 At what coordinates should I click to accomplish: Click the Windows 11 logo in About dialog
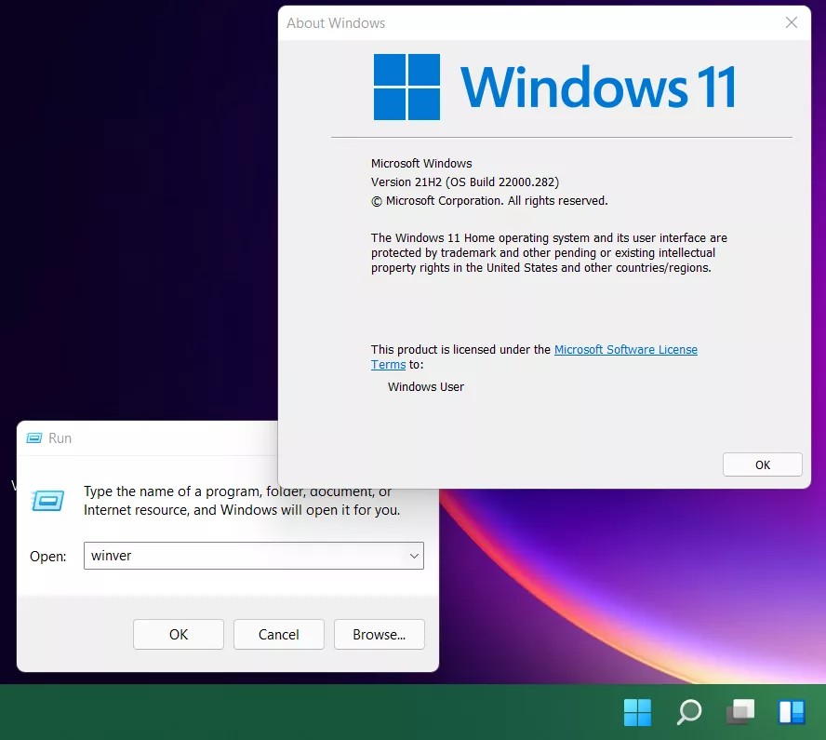pos(554,87)
